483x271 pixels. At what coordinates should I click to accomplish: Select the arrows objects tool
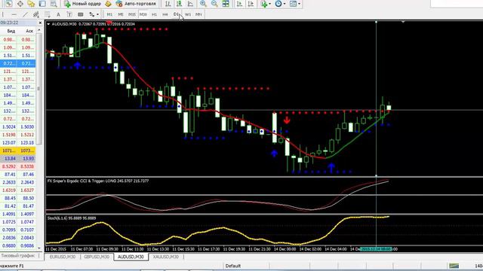92,14
